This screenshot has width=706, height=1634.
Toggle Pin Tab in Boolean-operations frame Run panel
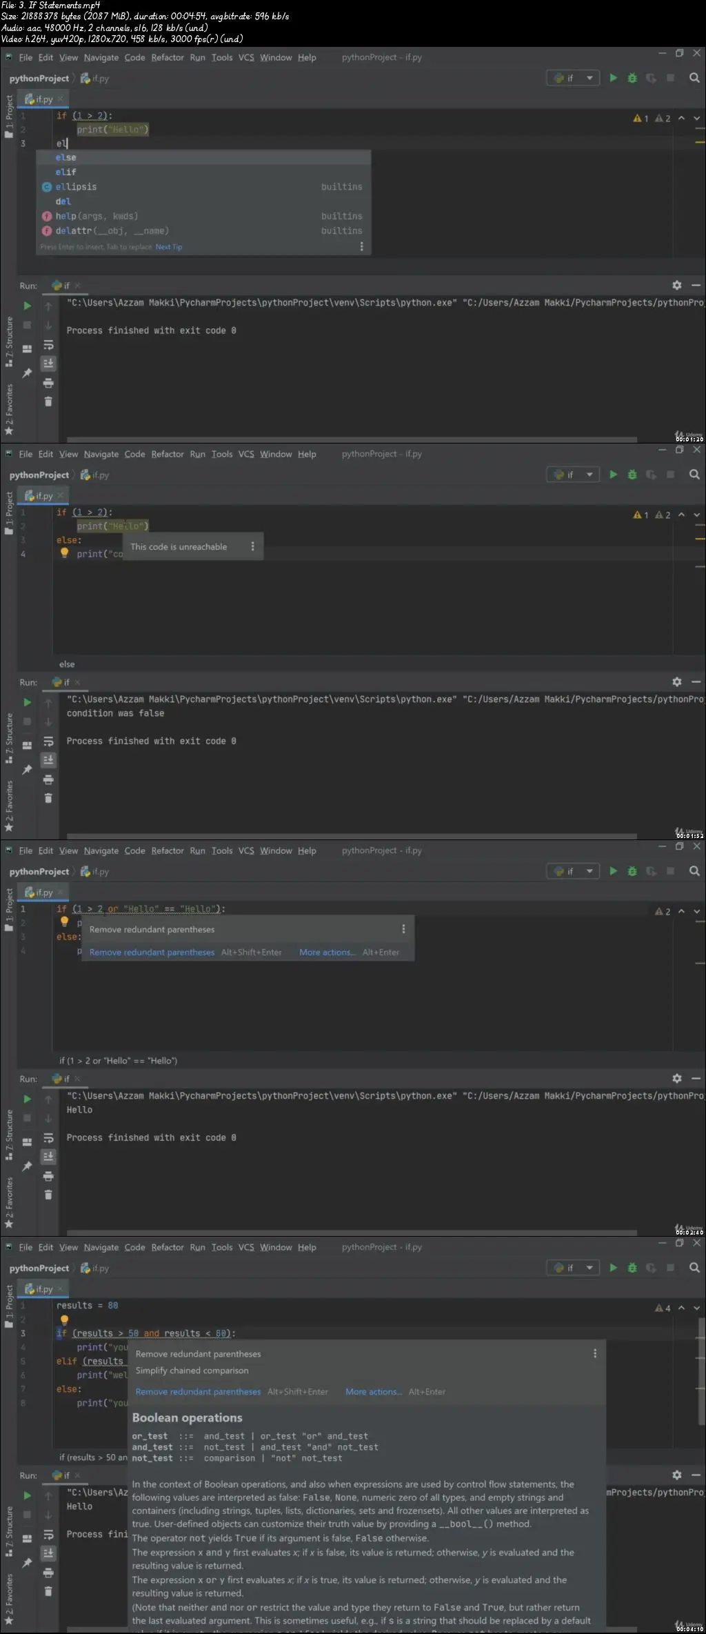28,1563
